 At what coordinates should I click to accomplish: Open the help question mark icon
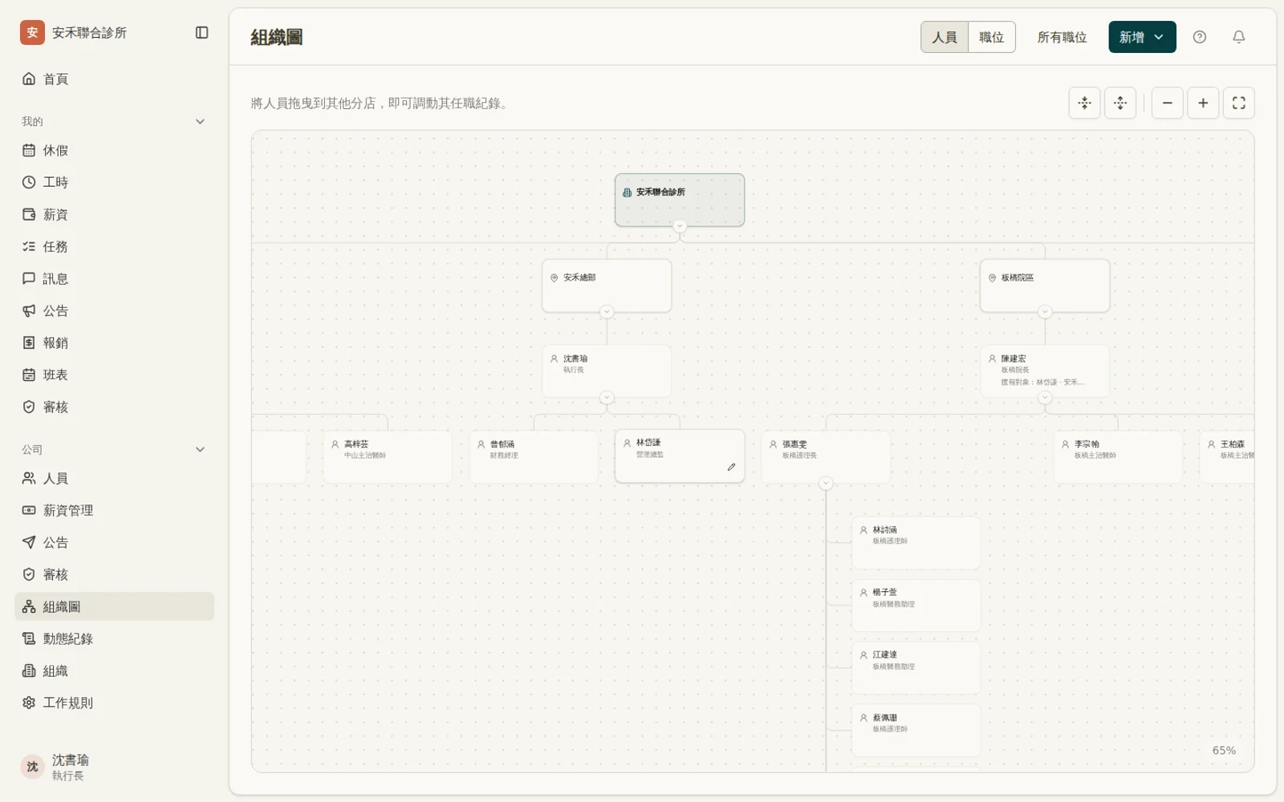point(1200,37)
